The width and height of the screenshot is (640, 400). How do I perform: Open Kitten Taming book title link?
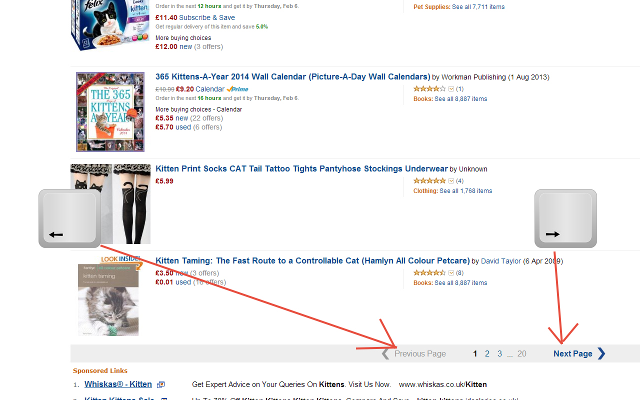[312, 260]
